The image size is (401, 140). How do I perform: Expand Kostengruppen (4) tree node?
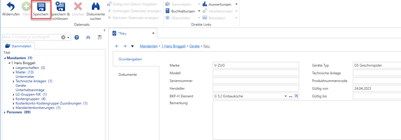[14, 99]
